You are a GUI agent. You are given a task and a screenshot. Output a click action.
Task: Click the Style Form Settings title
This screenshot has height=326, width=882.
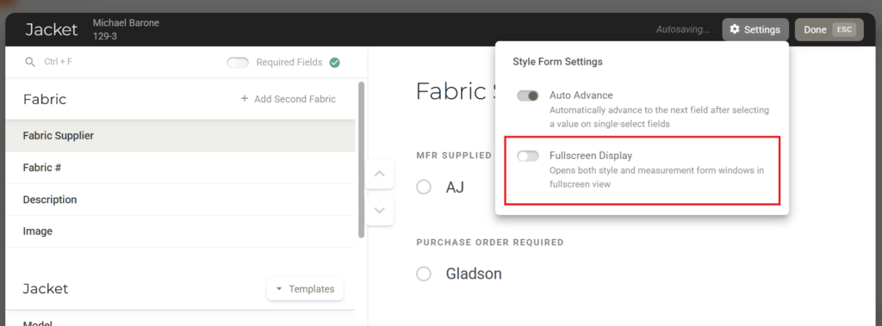tap(557, 62)
